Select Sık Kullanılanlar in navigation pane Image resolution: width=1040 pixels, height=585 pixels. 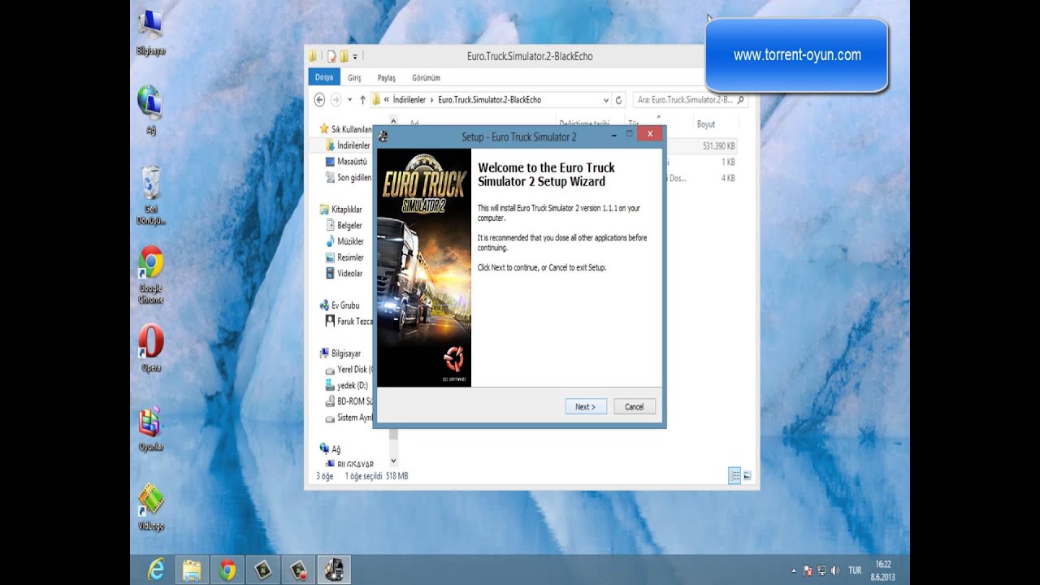tap(345, 129)
